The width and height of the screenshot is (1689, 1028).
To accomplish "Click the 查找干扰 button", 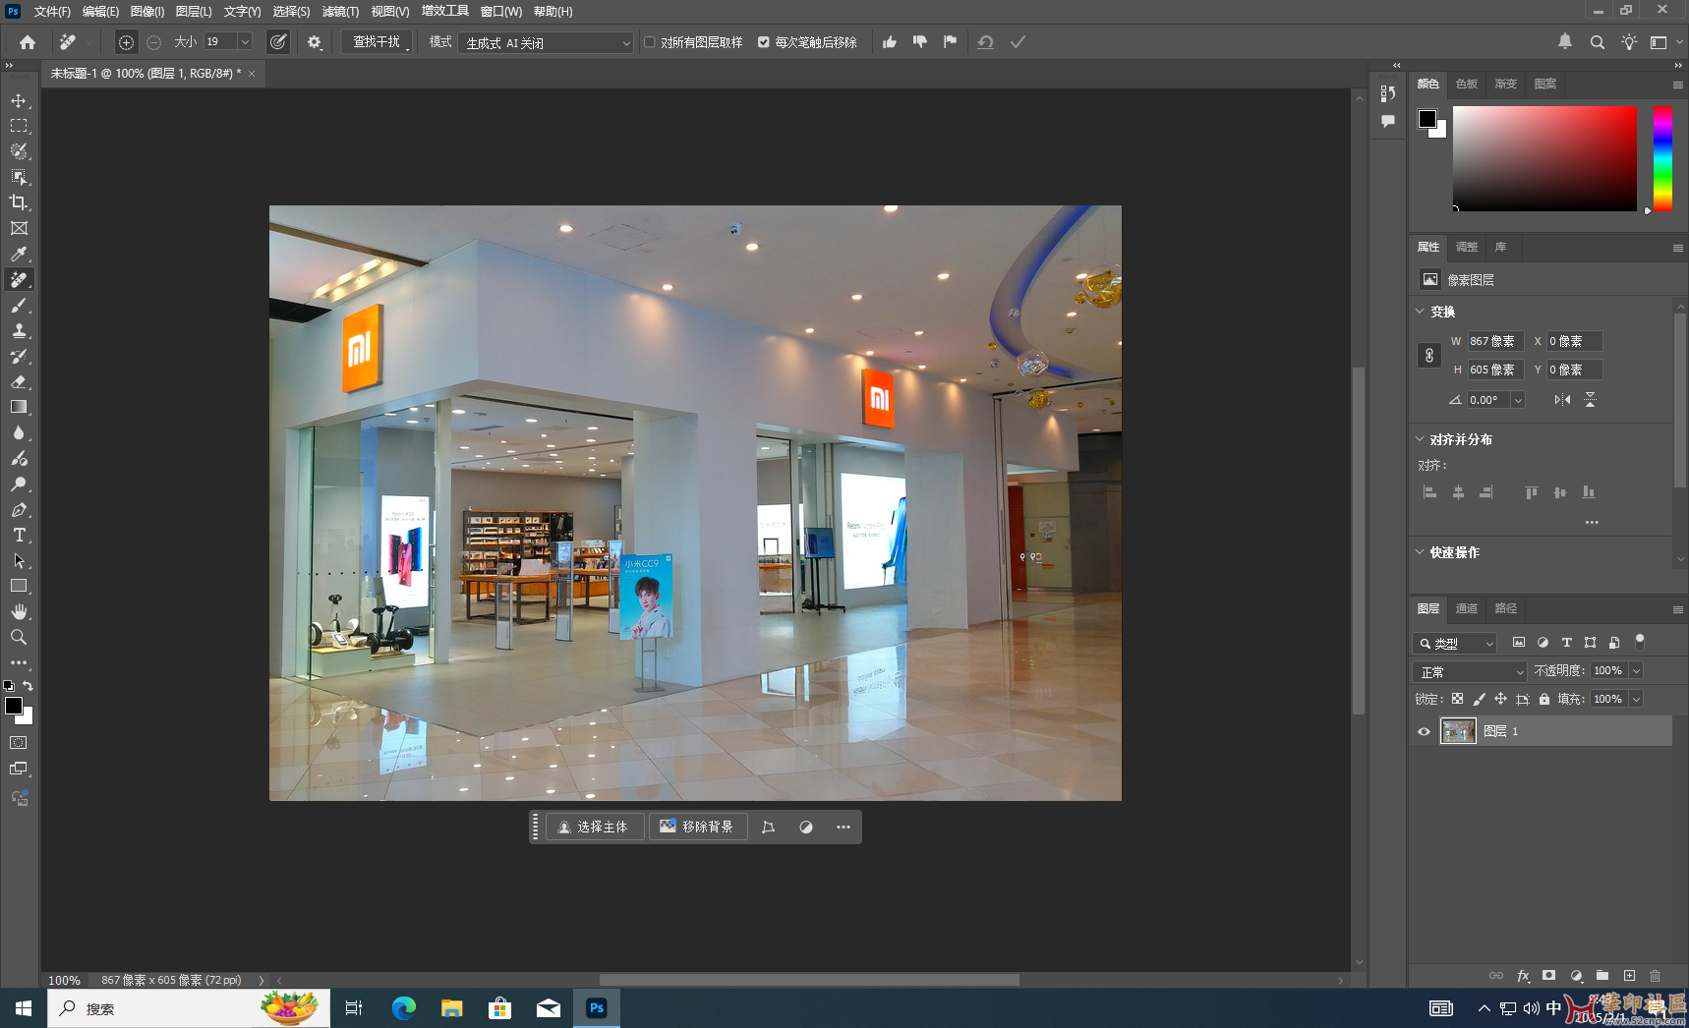I will (x=377, y=42).
